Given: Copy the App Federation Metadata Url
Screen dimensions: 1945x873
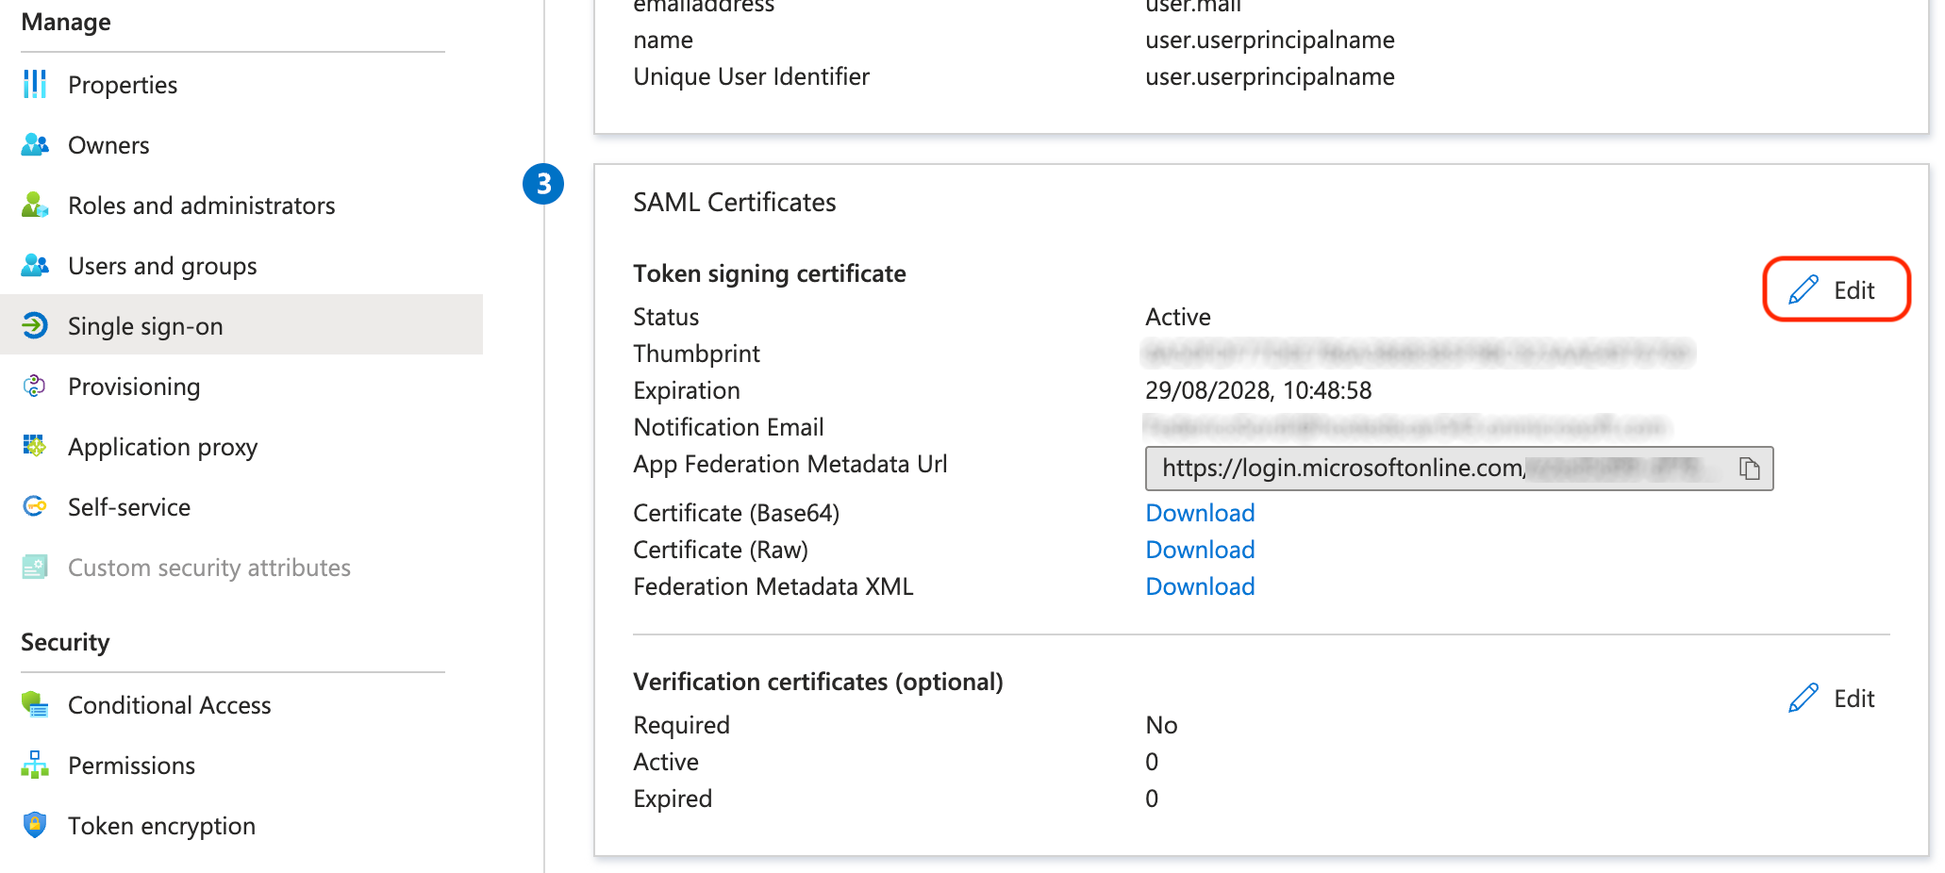Looking at the screenshot, I should tap(1749, 469).
